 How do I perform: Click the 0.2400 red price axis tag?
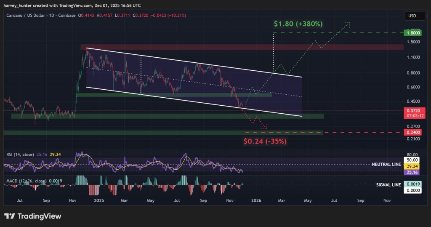(412, 132)
